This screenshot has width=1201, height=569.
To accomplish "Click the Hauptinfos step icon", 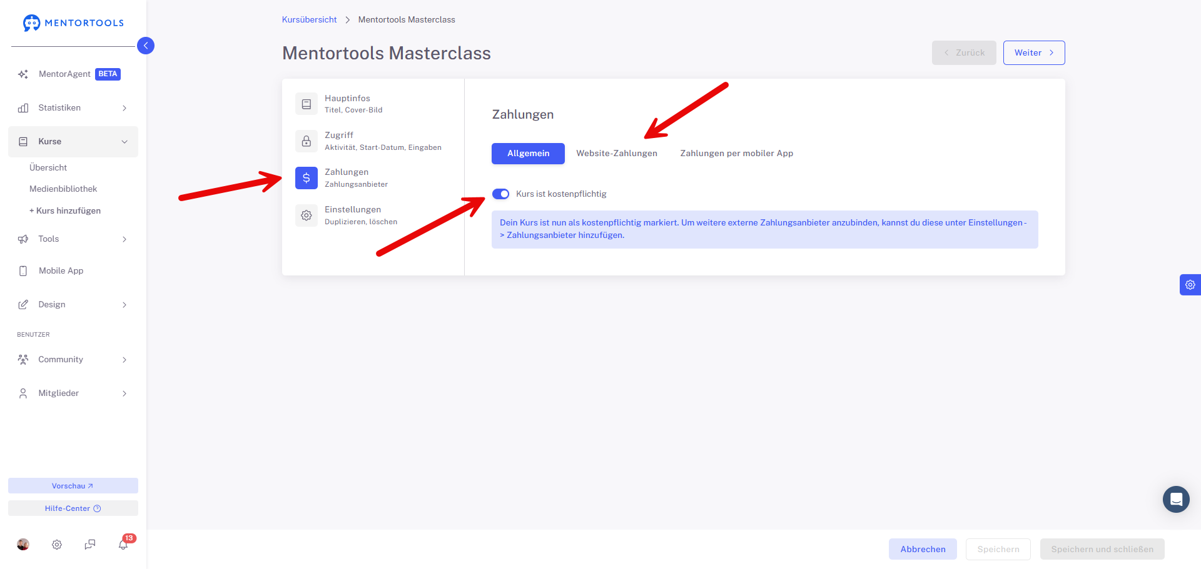I will coord(307,104).
